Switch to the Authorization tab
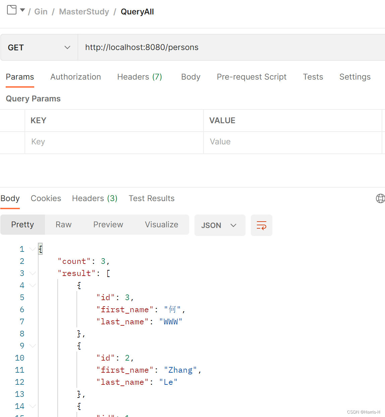The image size is (385, 417). pos(75,77)
